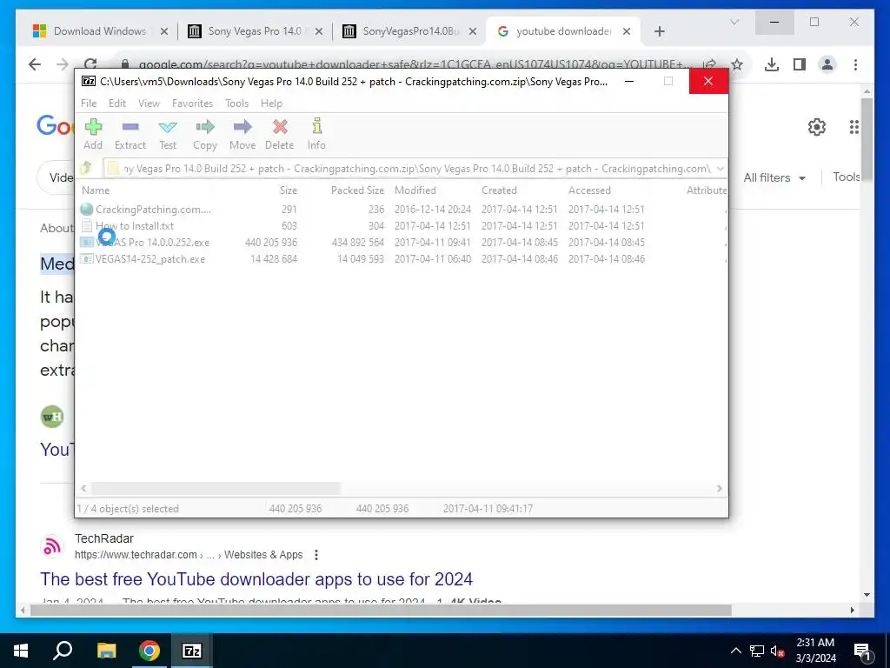
Task: Click the CrackingPatching.com file icon
Action: click(x=86, y=209)
